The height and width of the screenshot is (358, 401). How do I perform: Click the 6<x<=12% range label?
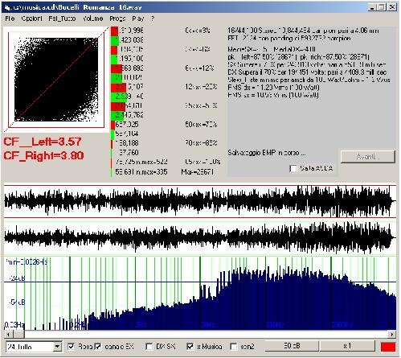click(199, 68)
